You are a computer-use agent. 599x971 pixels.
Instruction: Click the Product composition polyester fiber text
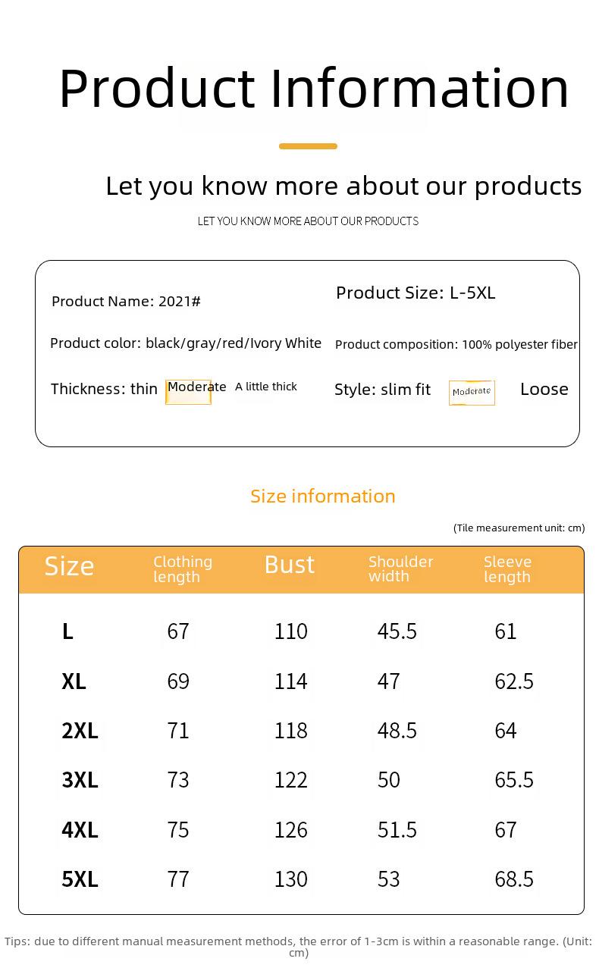[x=456, y=344]
